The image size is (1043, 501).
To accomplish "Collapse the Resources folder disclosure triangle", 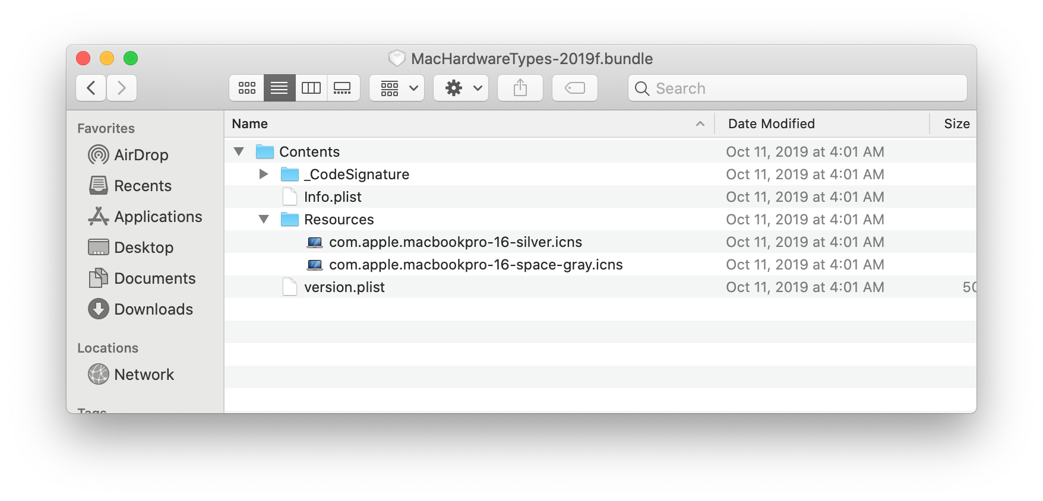I will tap(264, 220).
